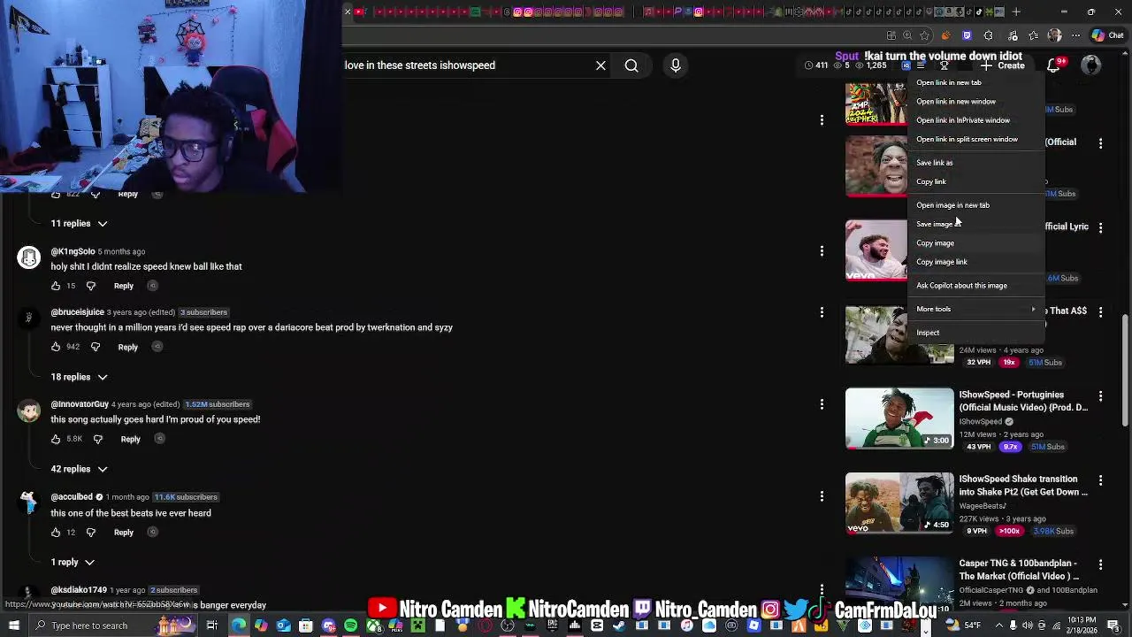Screen dimensions: 1132x637
Task: Open @bruceisjuice comment options three-dot menu
Action: coord(822,312)
